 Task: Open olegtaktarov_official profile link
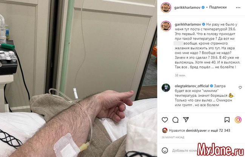[x=192, y=86]
